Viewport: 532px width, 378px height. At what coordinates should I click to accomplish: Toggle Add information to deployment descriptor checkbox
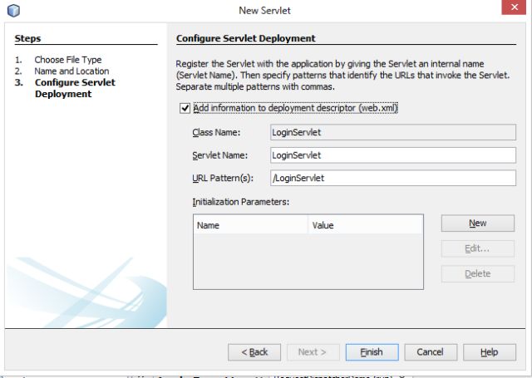click(185, 108)
